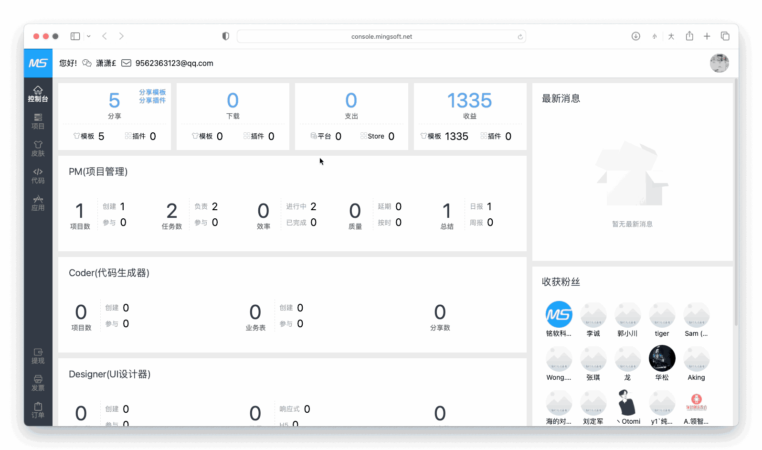Open the user avatar menu at top right
The width and height of the screenshot is (762, 450).
[x=719, y=63]
